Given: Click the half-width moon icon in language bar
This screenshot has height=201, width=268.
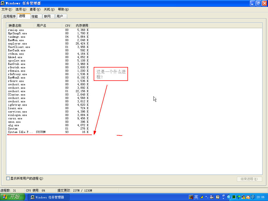Looking at the screenshot, I should click(x=202, y=197).
